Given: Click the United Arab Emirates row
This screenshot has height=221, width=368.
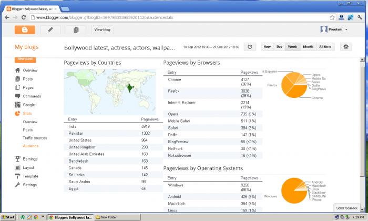Looking at the screenshot, I should pos(113,154).
